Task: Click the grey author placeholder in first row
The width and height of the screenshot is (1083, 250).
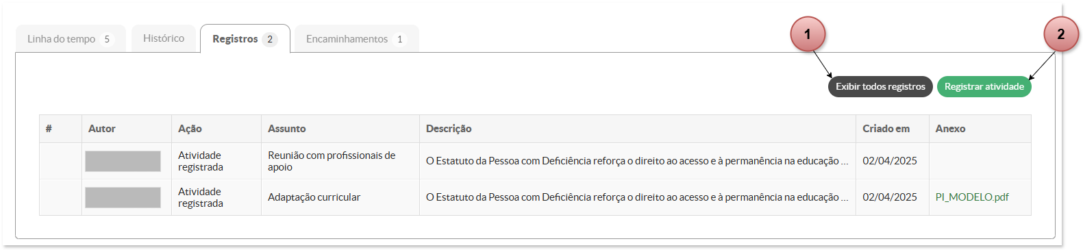Action: point(123,161)
